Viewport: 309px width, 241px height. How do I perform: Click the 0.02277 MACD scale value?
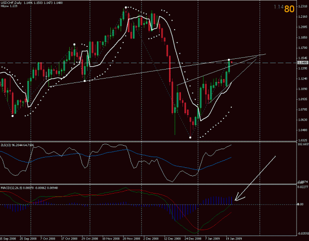coord(302,187)
